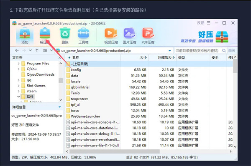Image resolution: width=251 pixels, height=166 pixels.
Task: Open the hamburger menu in title bar
Action: pyautogui.click(x=208, y=23)
